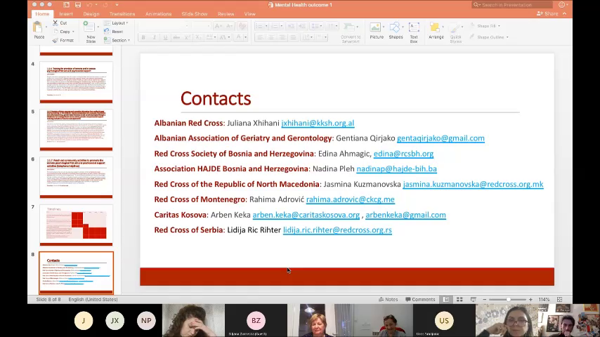Click the Underline formatting button
The width and height of the screenshot is (600, 337).
point(165,37)
